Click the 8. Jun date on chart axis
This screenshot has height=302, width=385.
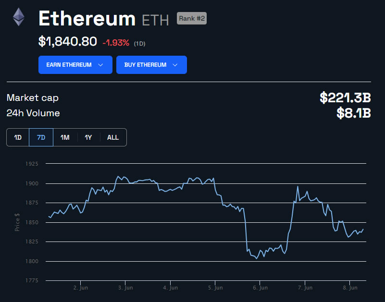pyautogui.click(x=350, y=288)
